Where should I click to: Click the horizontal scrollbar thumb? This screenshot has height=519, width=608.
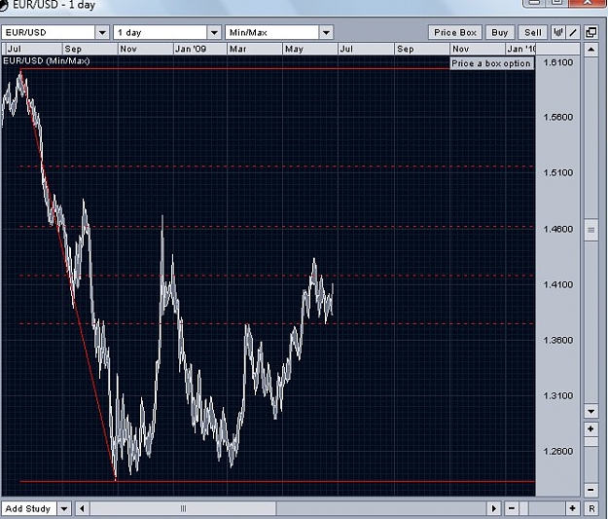pyautogui.click(x=183, y=508)
